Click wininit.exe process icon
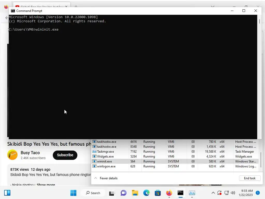Viewport: 265px width, 199px height. pyautogui.click(x=94, y=161)
